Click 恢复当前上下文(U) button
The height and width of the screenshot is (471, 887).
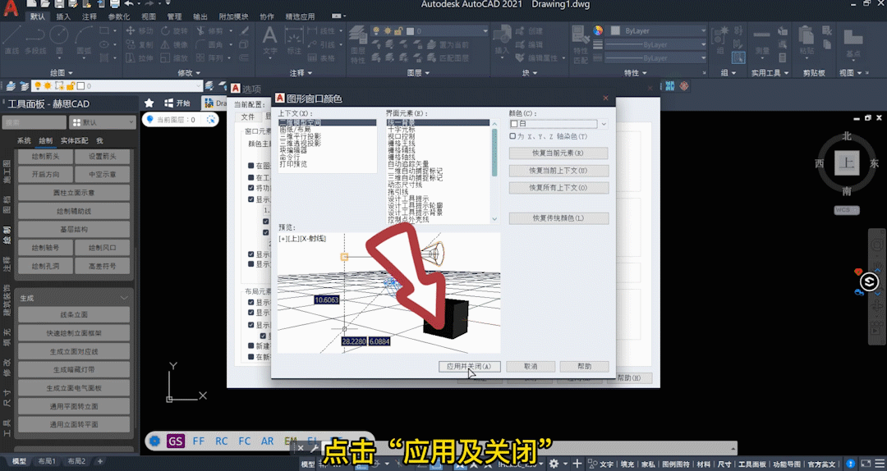pos(558,170)
